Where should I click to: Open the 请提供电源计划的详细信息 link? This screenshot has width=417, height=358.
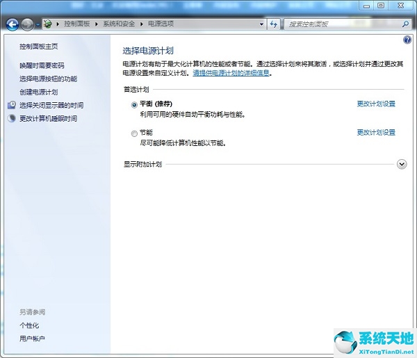(x=231, y=73)
